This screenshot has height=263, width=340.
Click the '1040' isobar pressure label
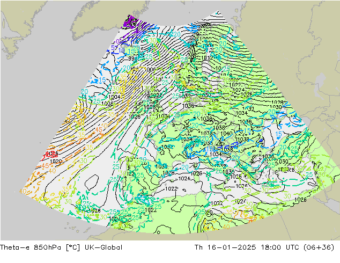[x=226, y=134]
